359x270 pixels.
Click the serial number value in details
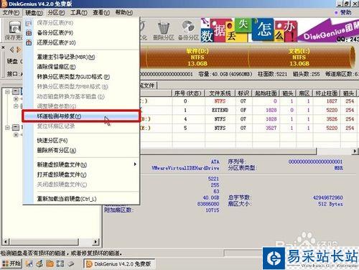click(315, 162)
